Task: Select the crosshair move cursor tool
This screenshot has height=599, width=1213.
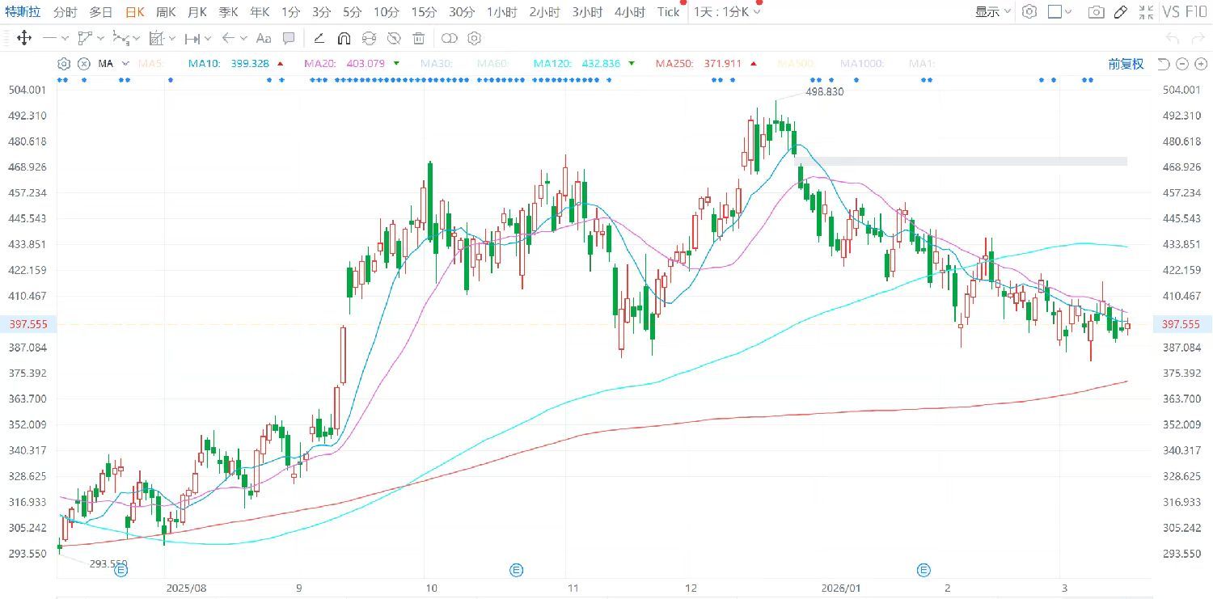Action: click(x=24, y=38)
